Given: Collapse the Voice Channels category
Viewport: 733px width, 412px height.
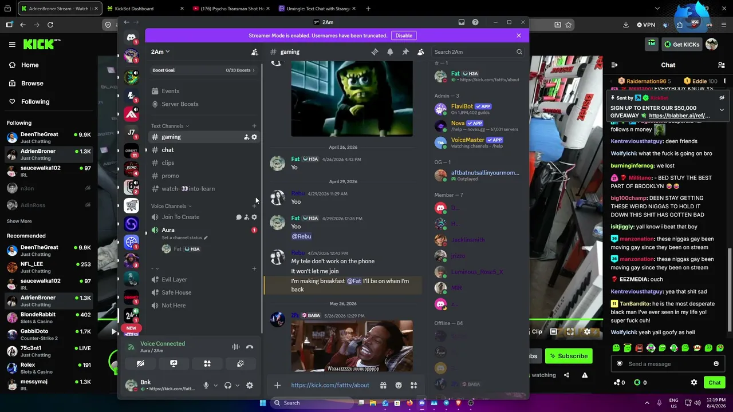Looking at the screenshot, I should [x=171, y=206].
